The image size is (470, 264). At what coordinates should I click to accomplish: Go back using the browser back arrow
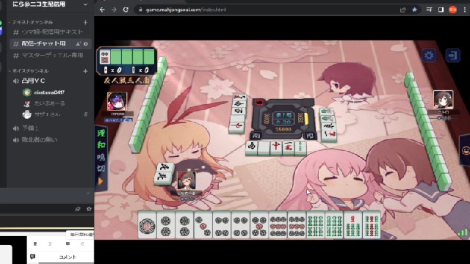pos(102,10)
